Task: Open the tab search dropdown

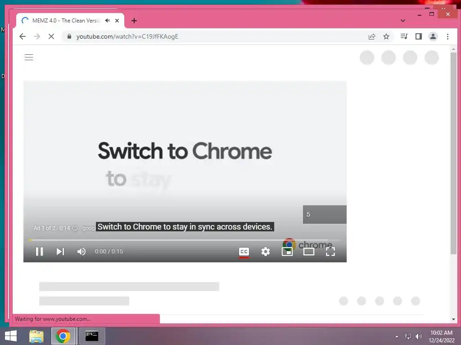Action: (403, 21)
